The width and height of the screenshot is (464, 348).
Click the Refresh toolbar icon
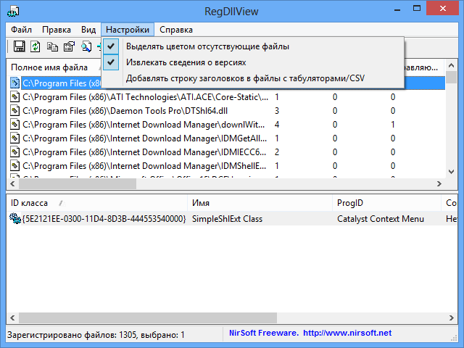(36, 46)
